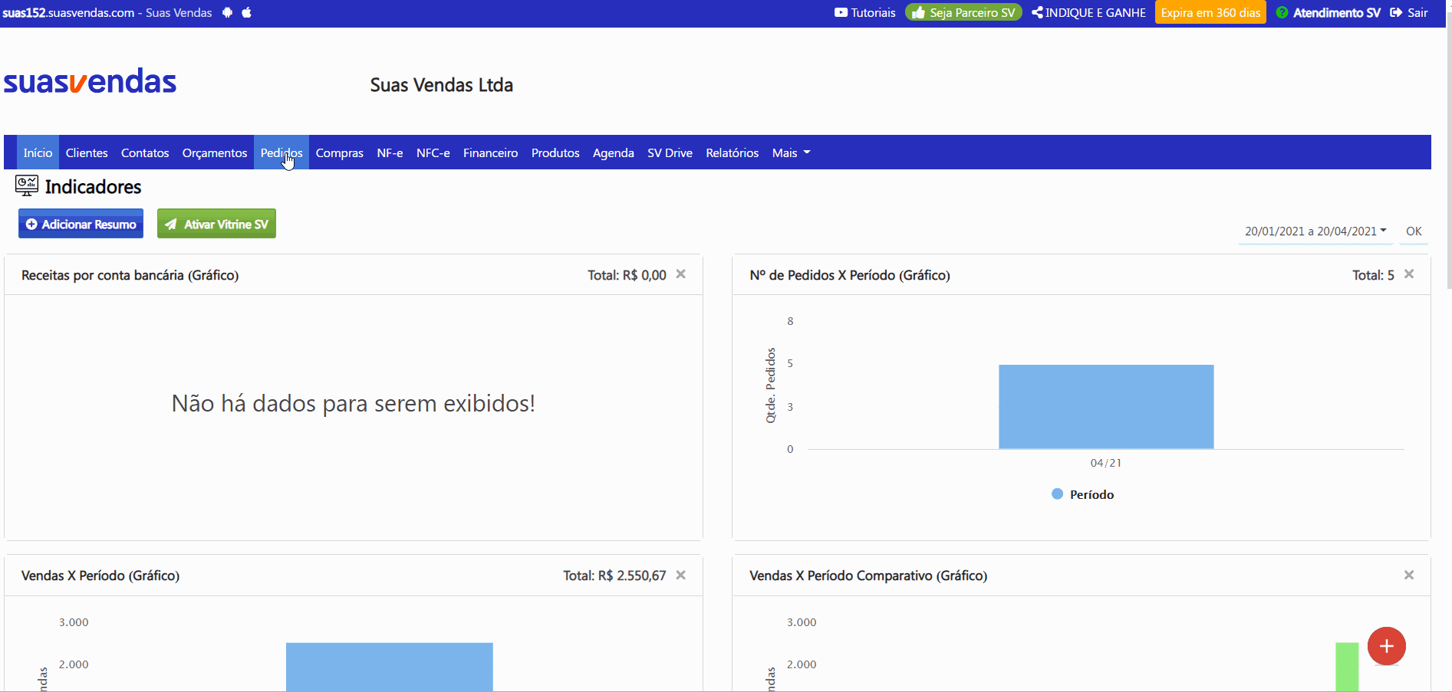Click the Total: 5 orders value

(1373, 275)
